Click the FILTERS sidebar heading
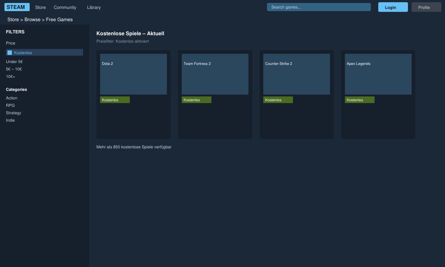This screenshot has width=445, height=267. click(x=15, y=32)
